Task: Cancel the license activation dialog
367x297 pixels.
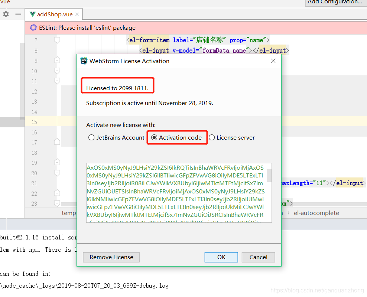Action: pos(258,257)
